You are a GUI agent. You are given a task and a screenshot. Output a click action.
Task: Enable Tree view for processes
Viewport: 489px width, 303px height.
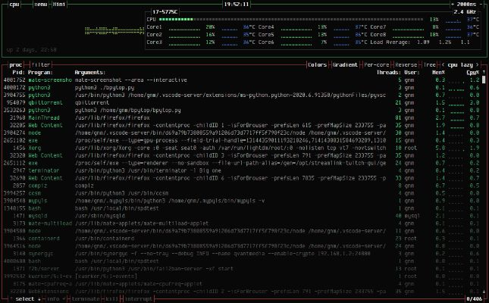(430, 65)
